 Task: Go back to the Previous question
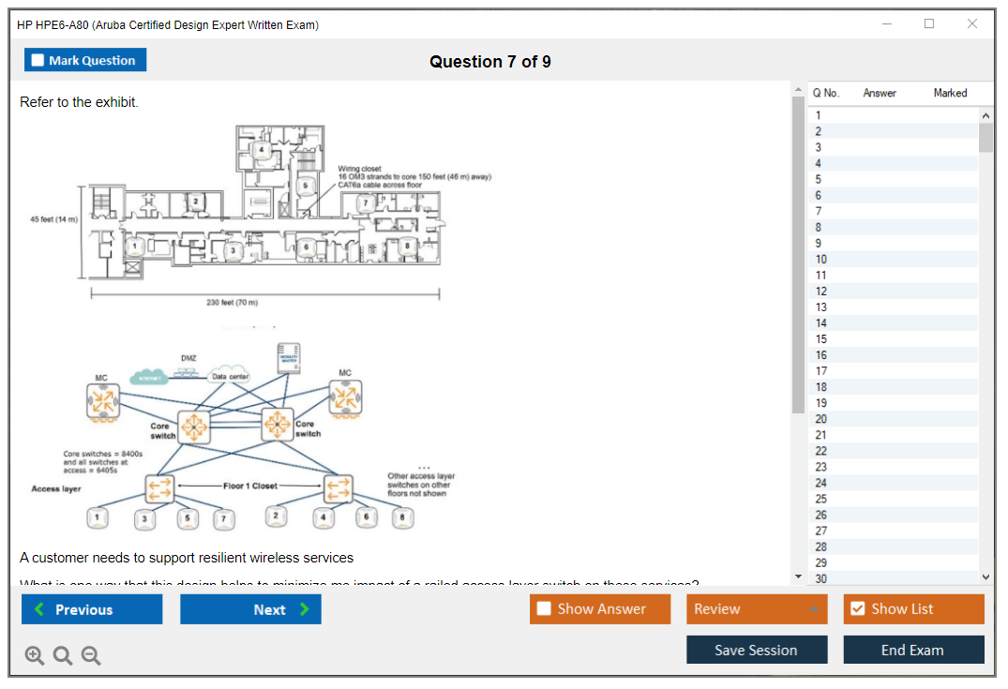(x=92, y=609)
